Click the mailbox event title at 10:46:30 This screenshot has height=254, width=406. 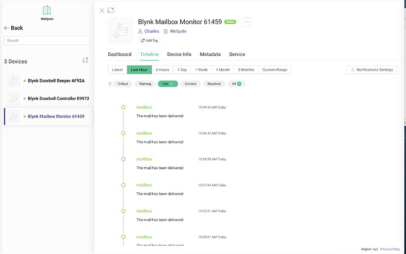144,133
